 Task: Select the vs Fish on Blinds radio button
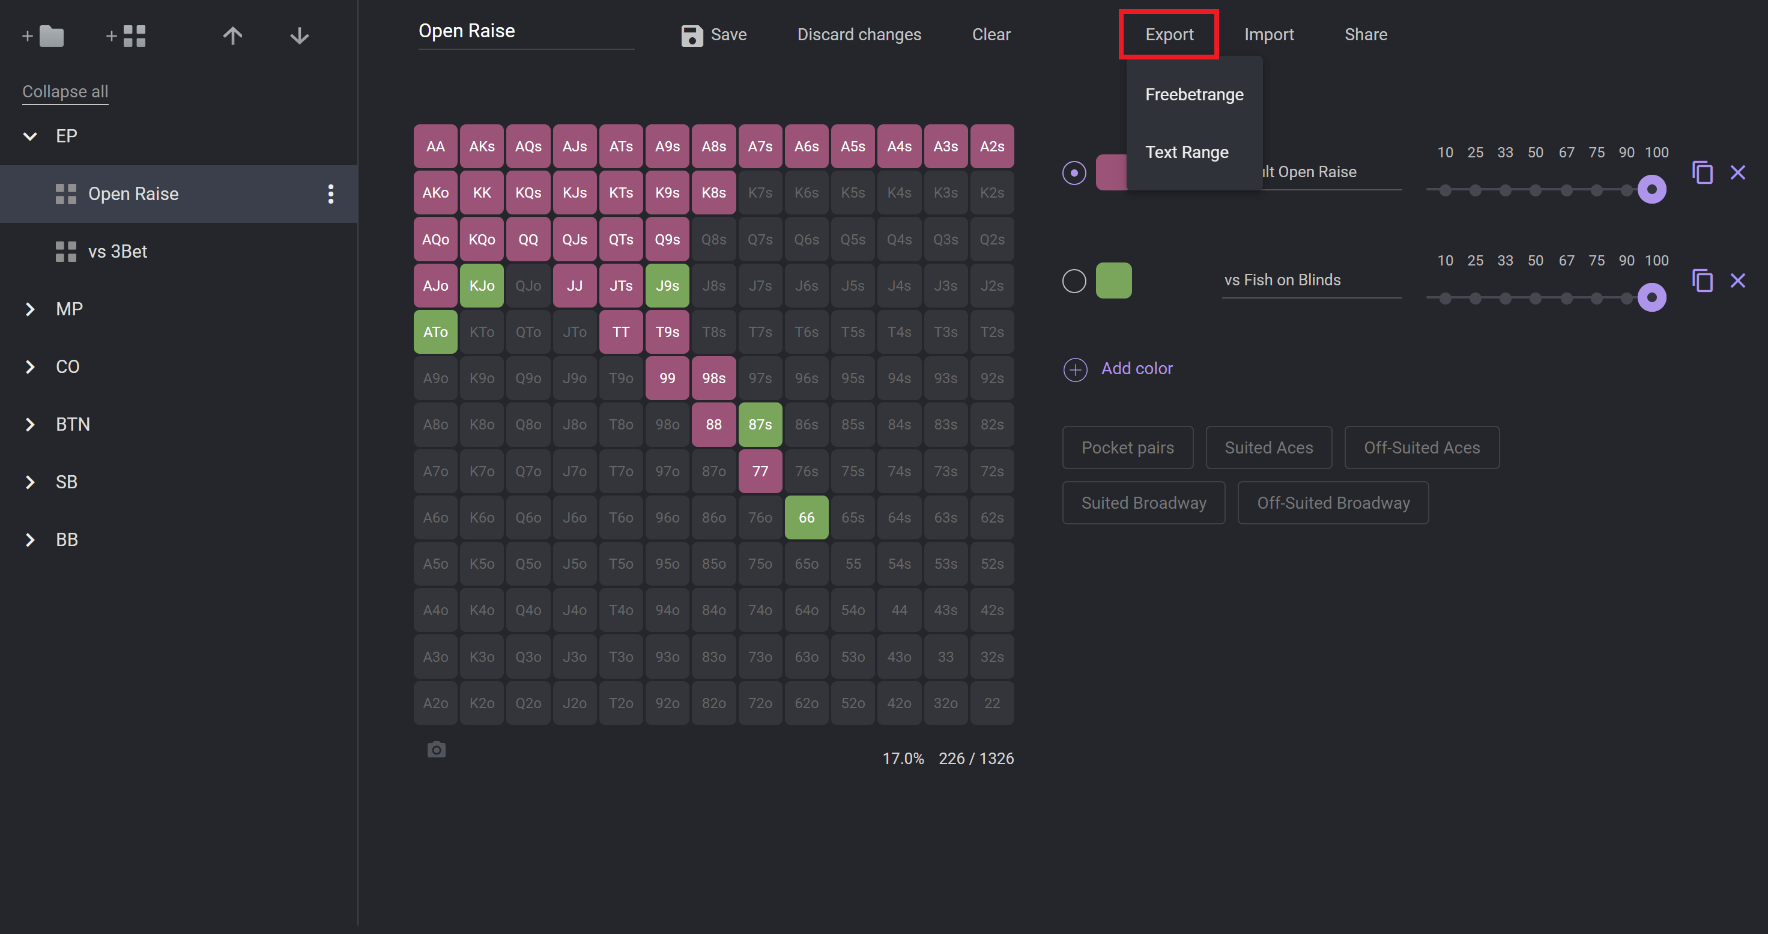(x=1074, y=281)
